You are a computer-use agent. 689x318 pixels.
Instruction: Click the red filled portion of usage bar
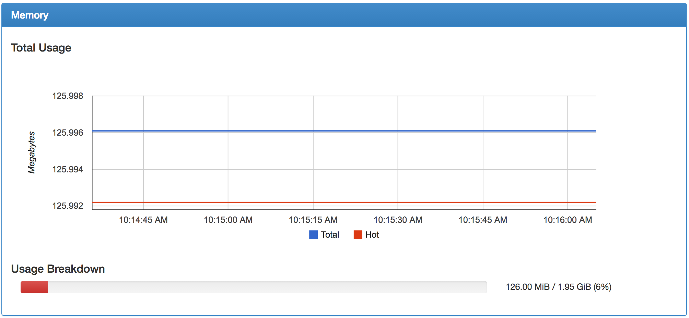click(34, 287)
